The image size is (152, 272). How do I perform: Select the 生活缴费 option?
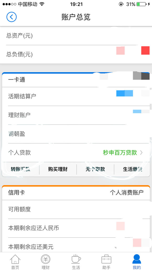[132, 169]
